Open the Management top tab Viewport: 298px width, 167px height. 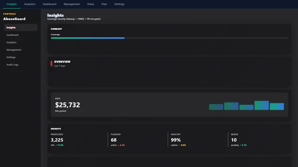[72, 4]
